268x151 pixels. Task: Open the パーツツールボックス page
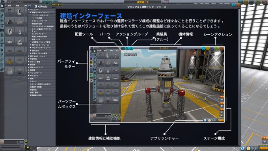pyautogui.click(x=40, y=15)
